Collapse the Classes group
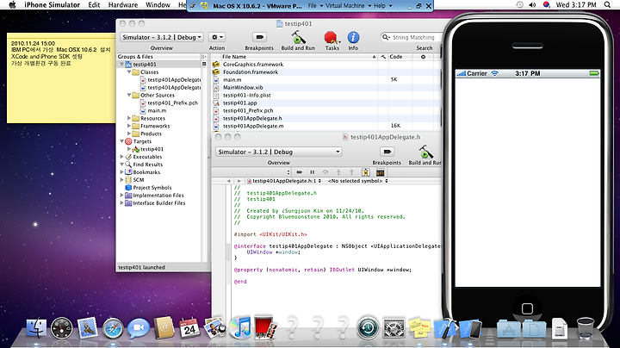 pos(131,72)
